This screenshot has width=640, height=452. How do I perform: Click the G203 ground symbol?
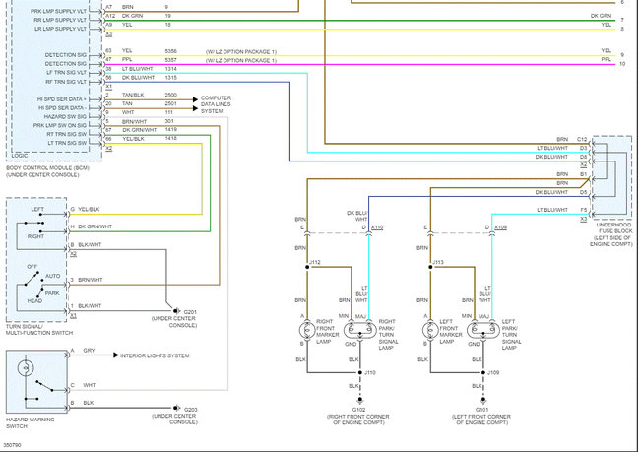[x=176, y=408]
